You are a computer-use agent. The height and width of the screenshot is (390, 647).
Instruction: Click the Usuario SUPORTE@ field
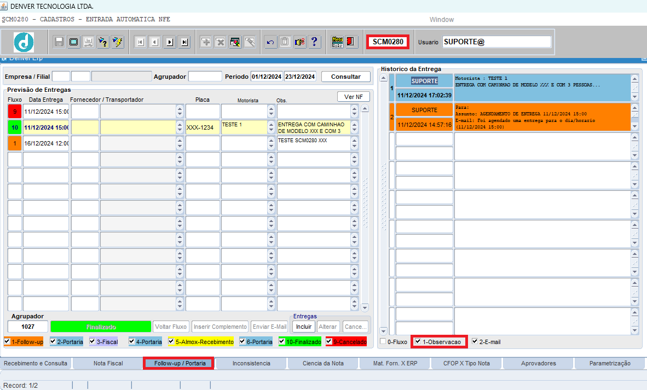497,42
